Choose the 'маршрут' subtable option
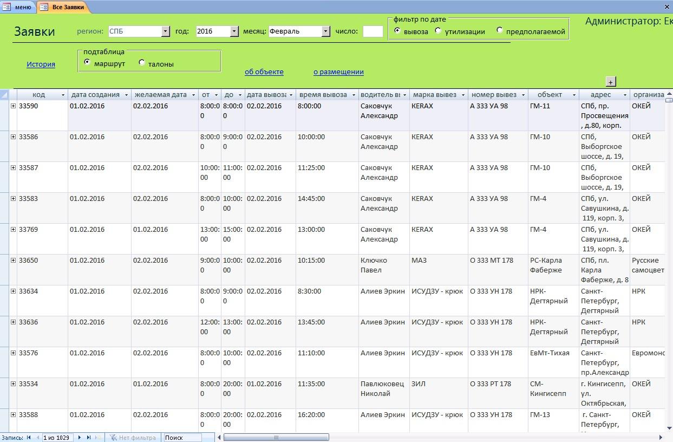 point(87,63)
